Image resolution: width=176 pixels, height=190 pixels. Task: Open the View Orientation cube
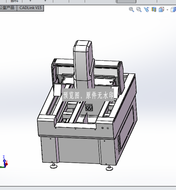(x=161, y=9)
